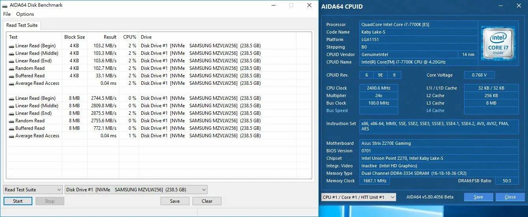528x217 pixels.
Task: Click the QuadCore Intel Core i7-7700K [ES] field
Action: click(418, 24)
